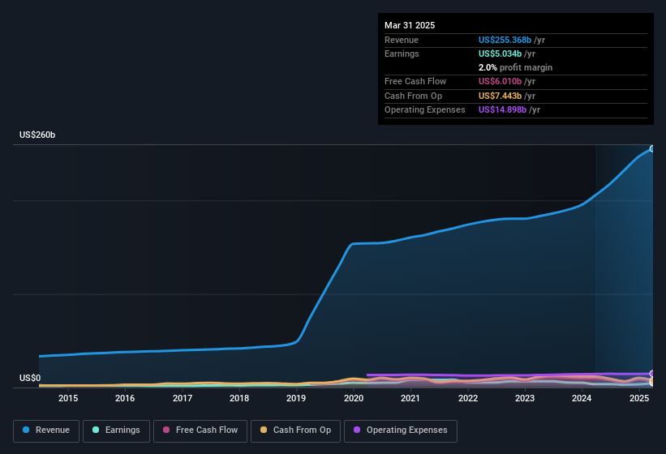
Task: Select the 2018 x-axis label
Action: pyautogui.click(x=239, y=398)
